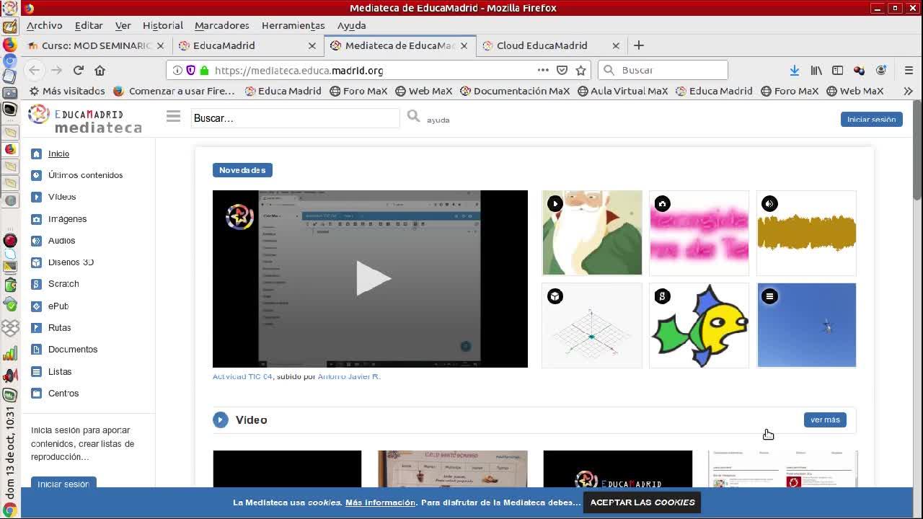
Task: Open the Archivo menu
Action: tap(45, 25)
